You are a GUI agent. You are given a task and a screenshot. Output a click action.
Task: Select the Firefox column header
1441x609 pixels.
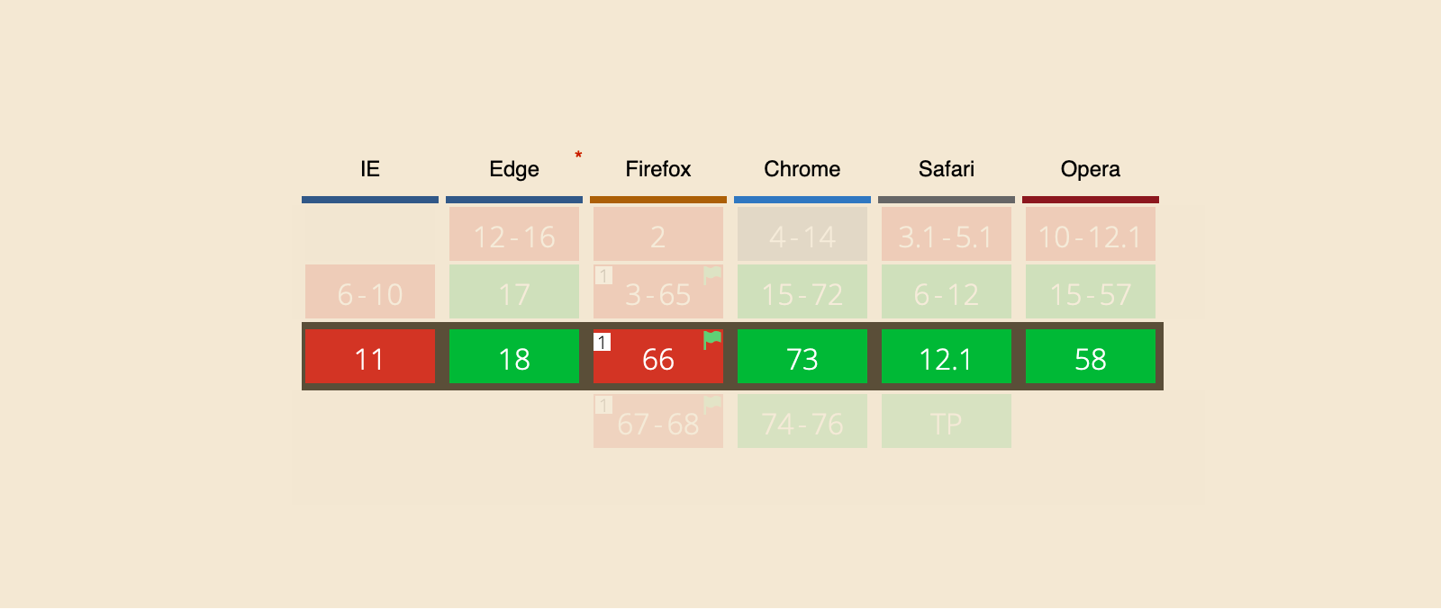point(658,169)
